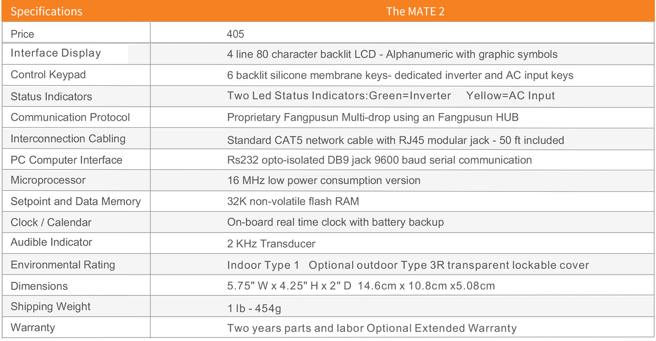Image resolution: width=656 pixels, height=341 pixels.
Task: Select the Microprocessor row label
Action: [48, 180]
